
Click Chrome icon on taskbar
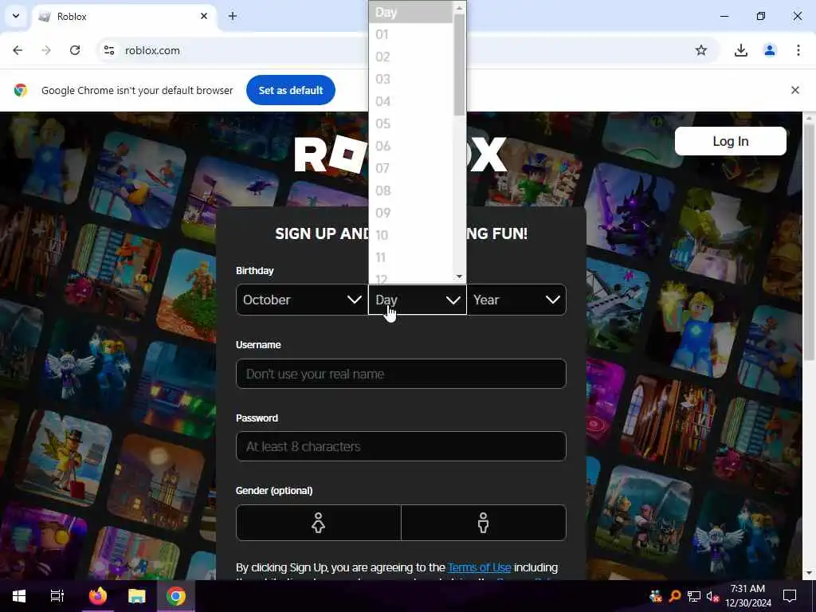[176, 596]
